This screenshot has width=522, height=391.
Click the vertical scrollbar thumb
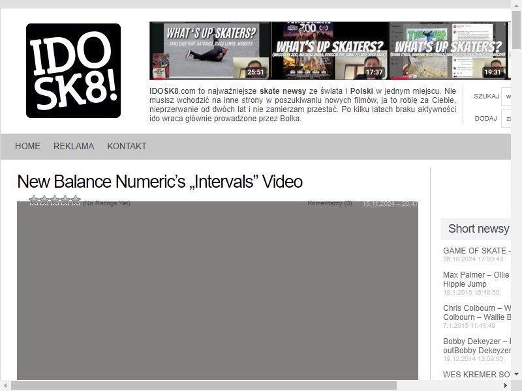click(x=516, y=30)
